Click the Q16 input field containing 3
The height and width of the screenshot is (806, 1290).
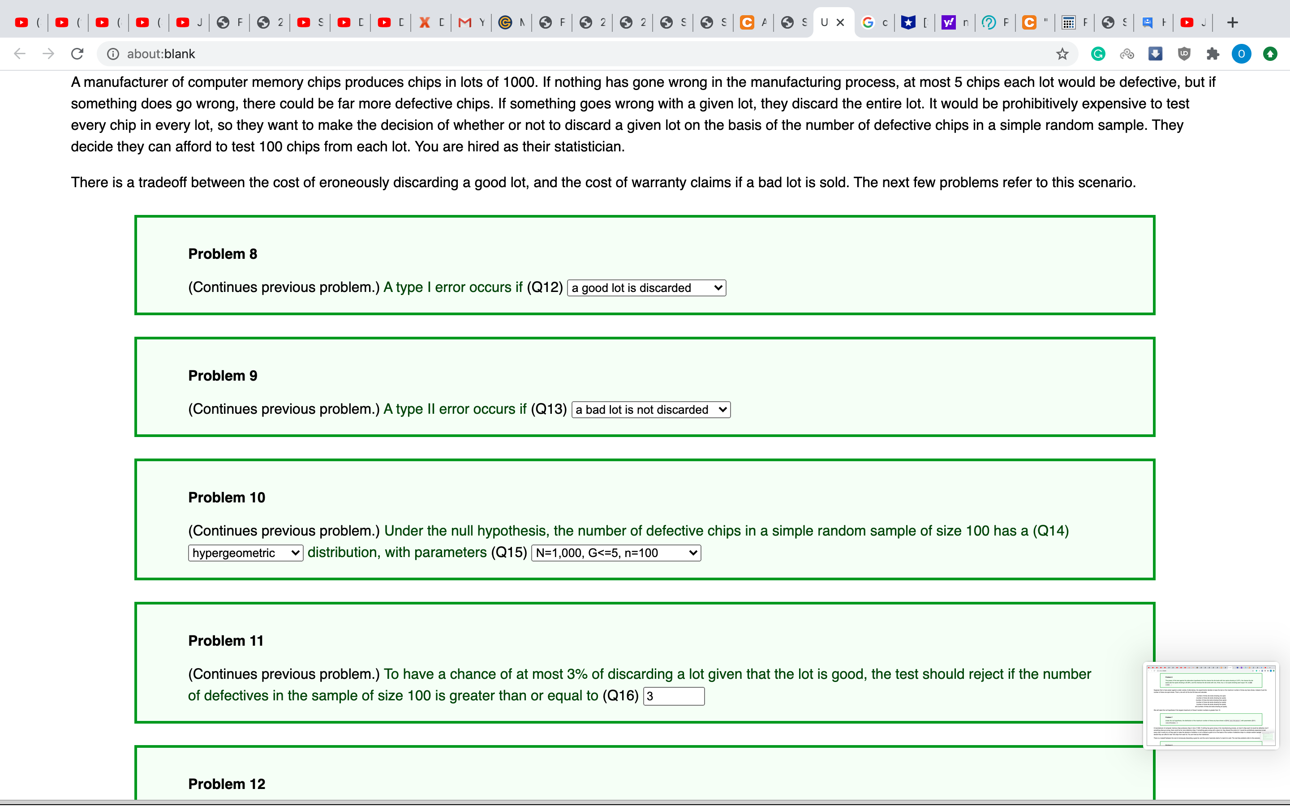click(673, 696)
